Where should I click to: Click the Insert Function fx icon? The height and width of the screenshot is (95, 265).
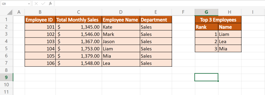coord(50,4)
